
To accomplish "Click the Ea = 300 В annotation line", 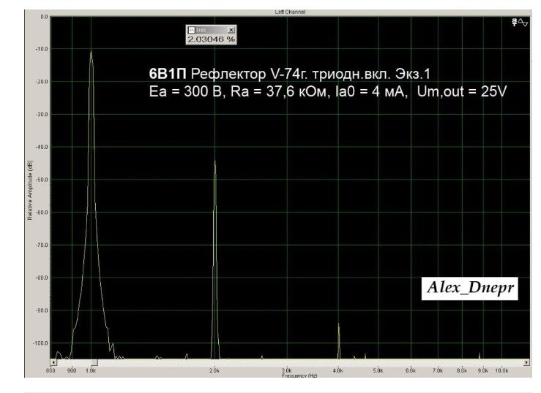I will click(x=328, y=91).
